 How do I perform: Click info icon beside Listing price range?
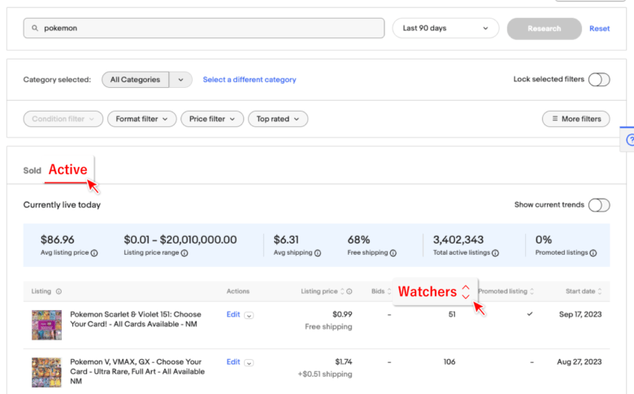click(185, 253)
